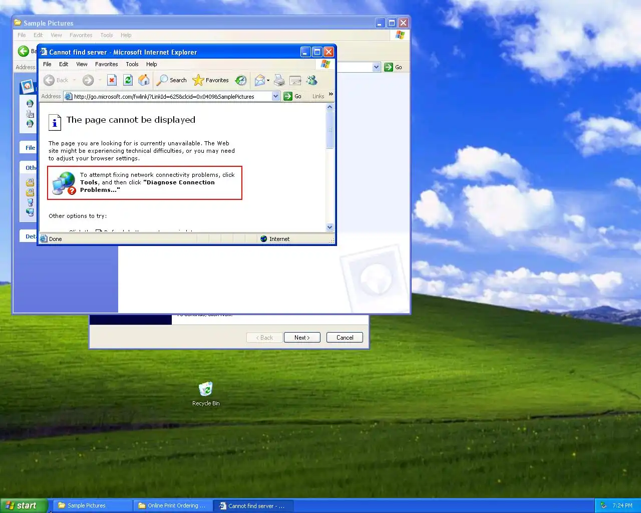This screenshot has width=641, height=513.
Task: Open the Tools menu in Sample Pictures
Action: [107, 35]
